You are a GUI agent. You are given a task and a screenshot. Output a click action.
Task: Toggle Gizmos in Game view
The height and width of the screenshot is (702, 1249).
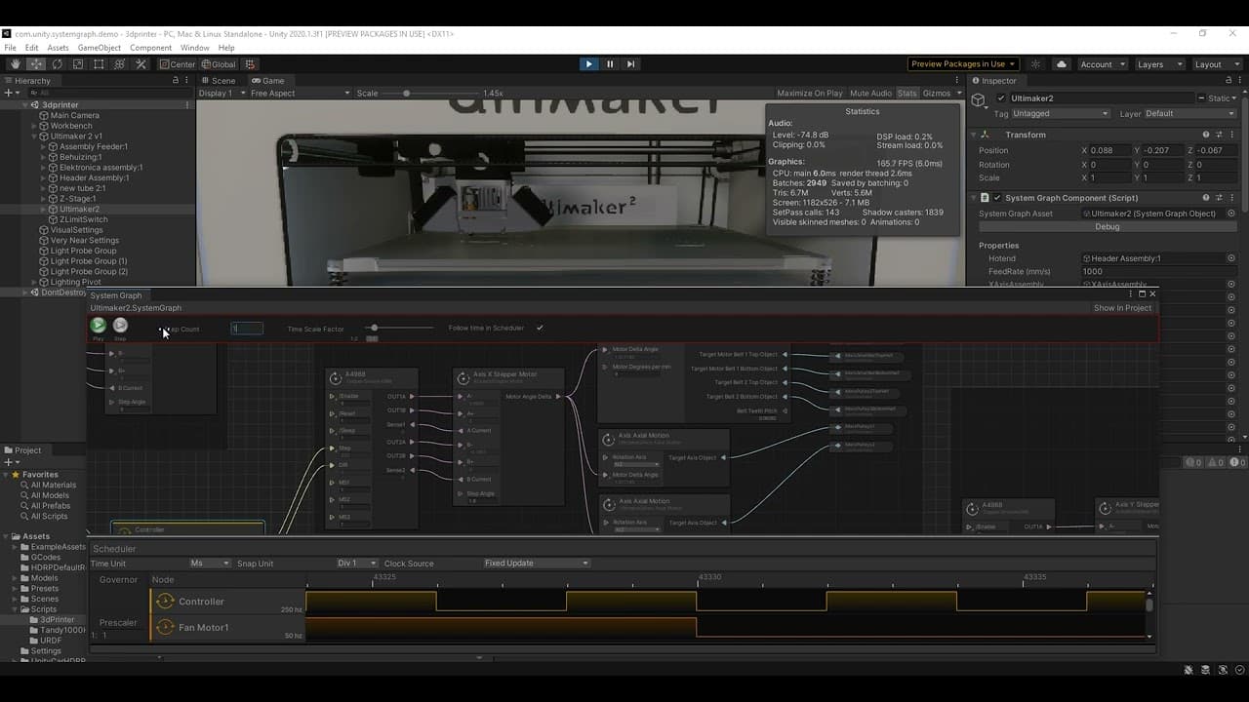[937, 94]
